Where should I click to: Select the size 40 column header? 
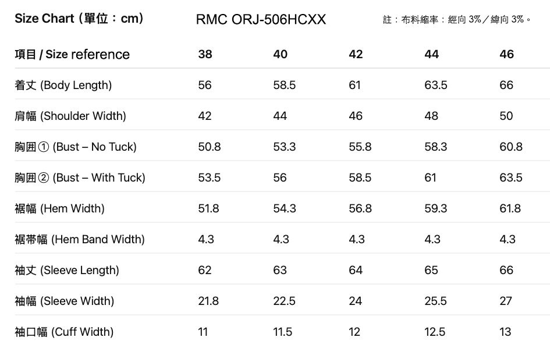pos(281,54)
